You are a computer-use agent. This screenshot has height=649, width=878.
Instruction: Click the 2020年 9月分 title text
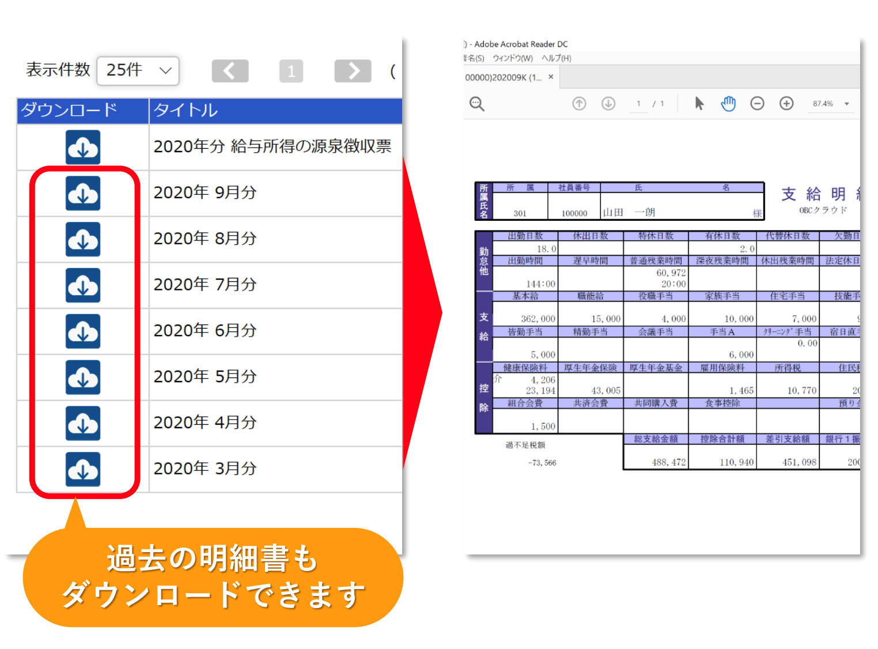click(x=205, y=193)
